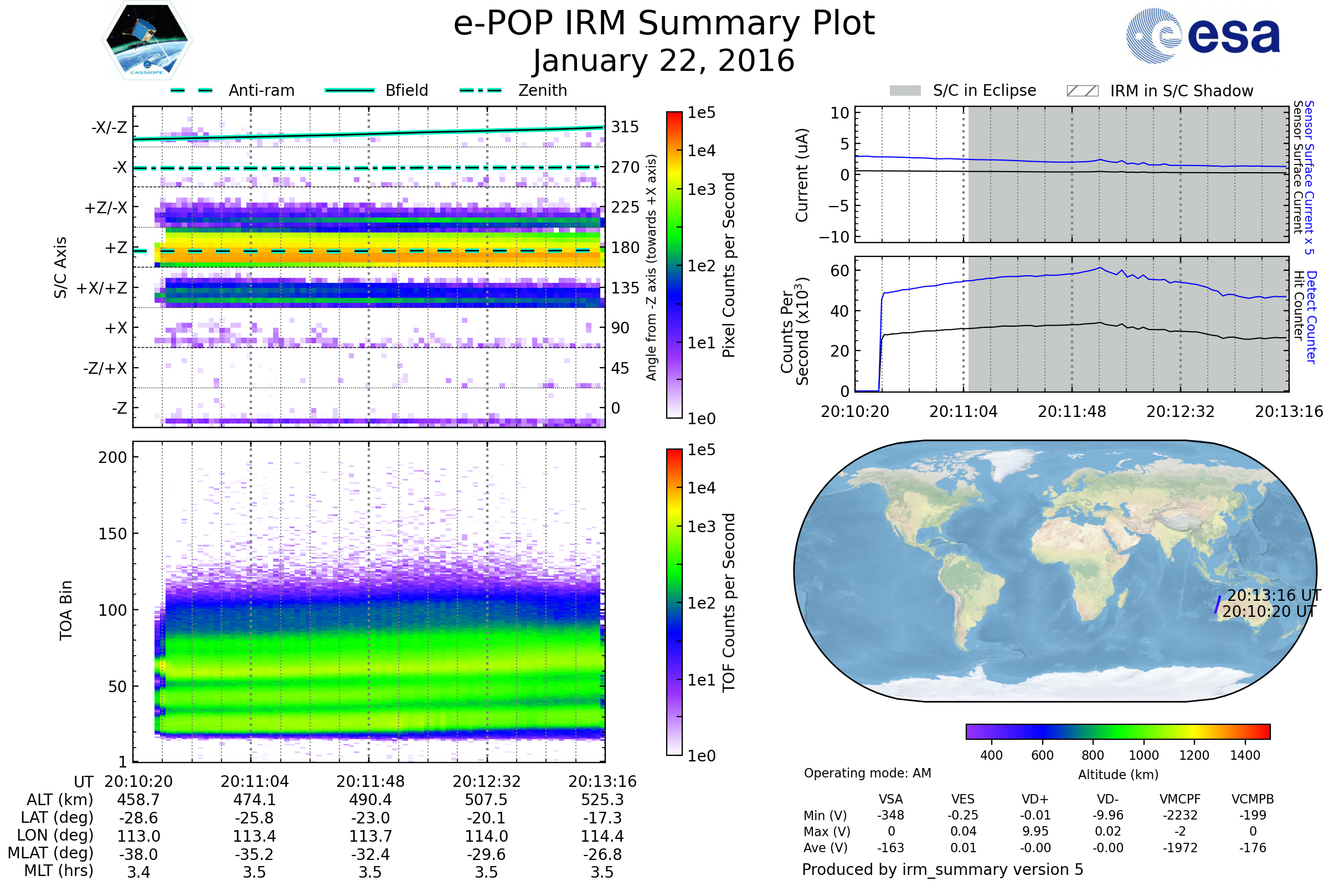Viewport: 1329px width, 886px height.
Task: Click the ESA logo
Action: [x=1202, y=36]
